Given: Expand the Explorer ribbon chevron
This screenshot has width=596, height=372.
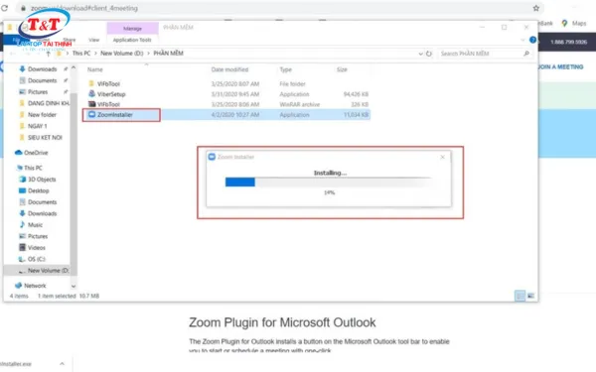Looking at the screenshot, I should 522,40.
